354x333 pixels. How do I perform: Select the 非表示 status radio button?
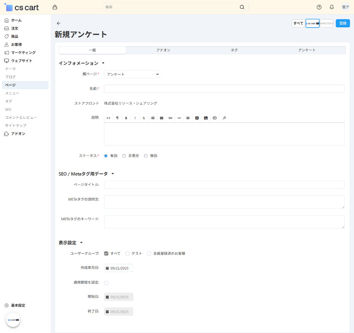(124, 156)
